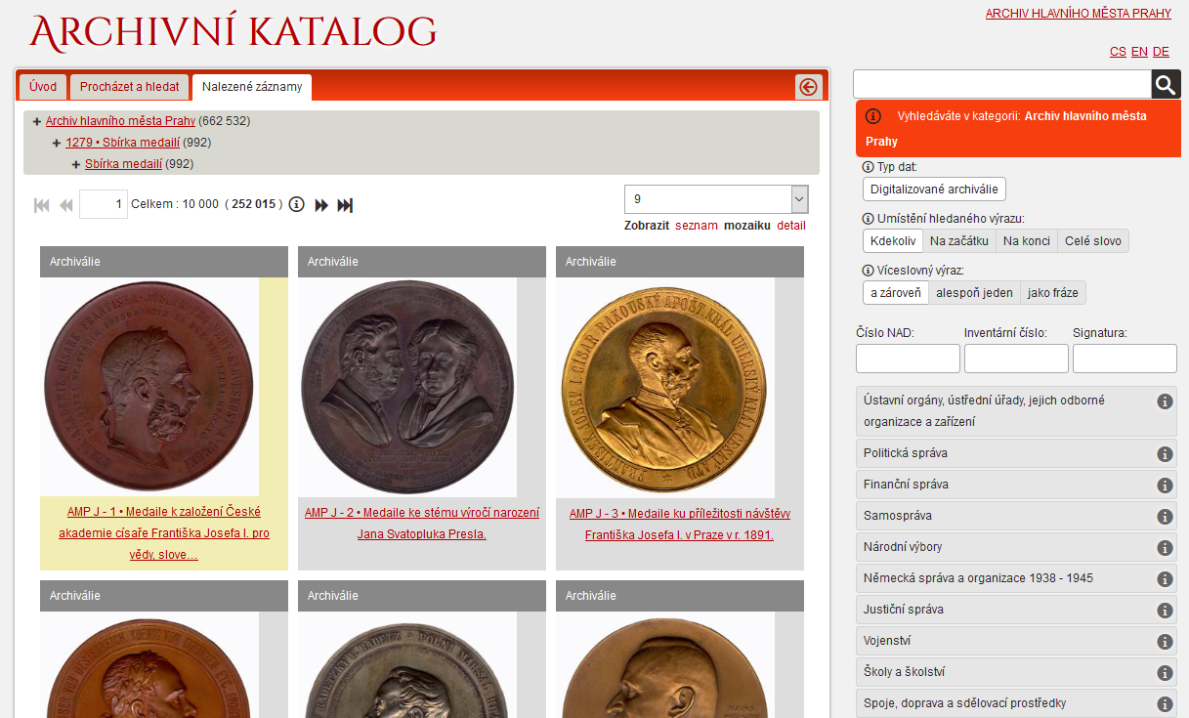
Task: Select 'a zároveň' multiword option
Action: click(896, 293)
